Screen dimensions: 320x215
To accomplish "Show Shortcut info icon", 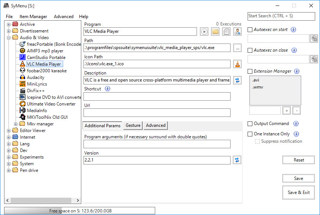I will point(108,89).
